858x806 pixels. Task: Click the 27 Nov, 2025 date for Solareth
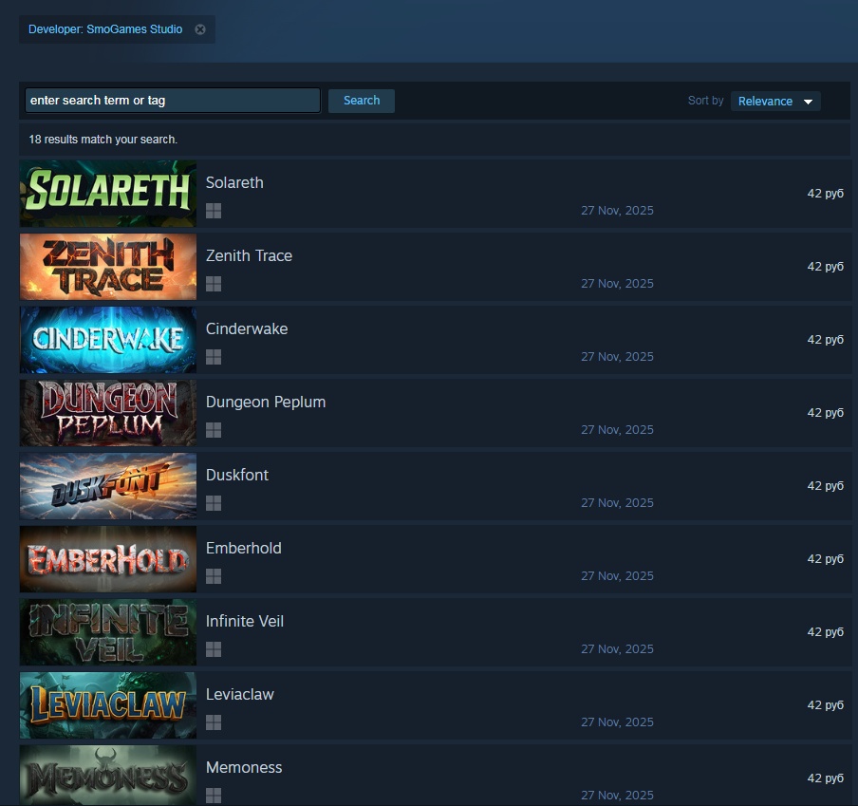point(617,211)
